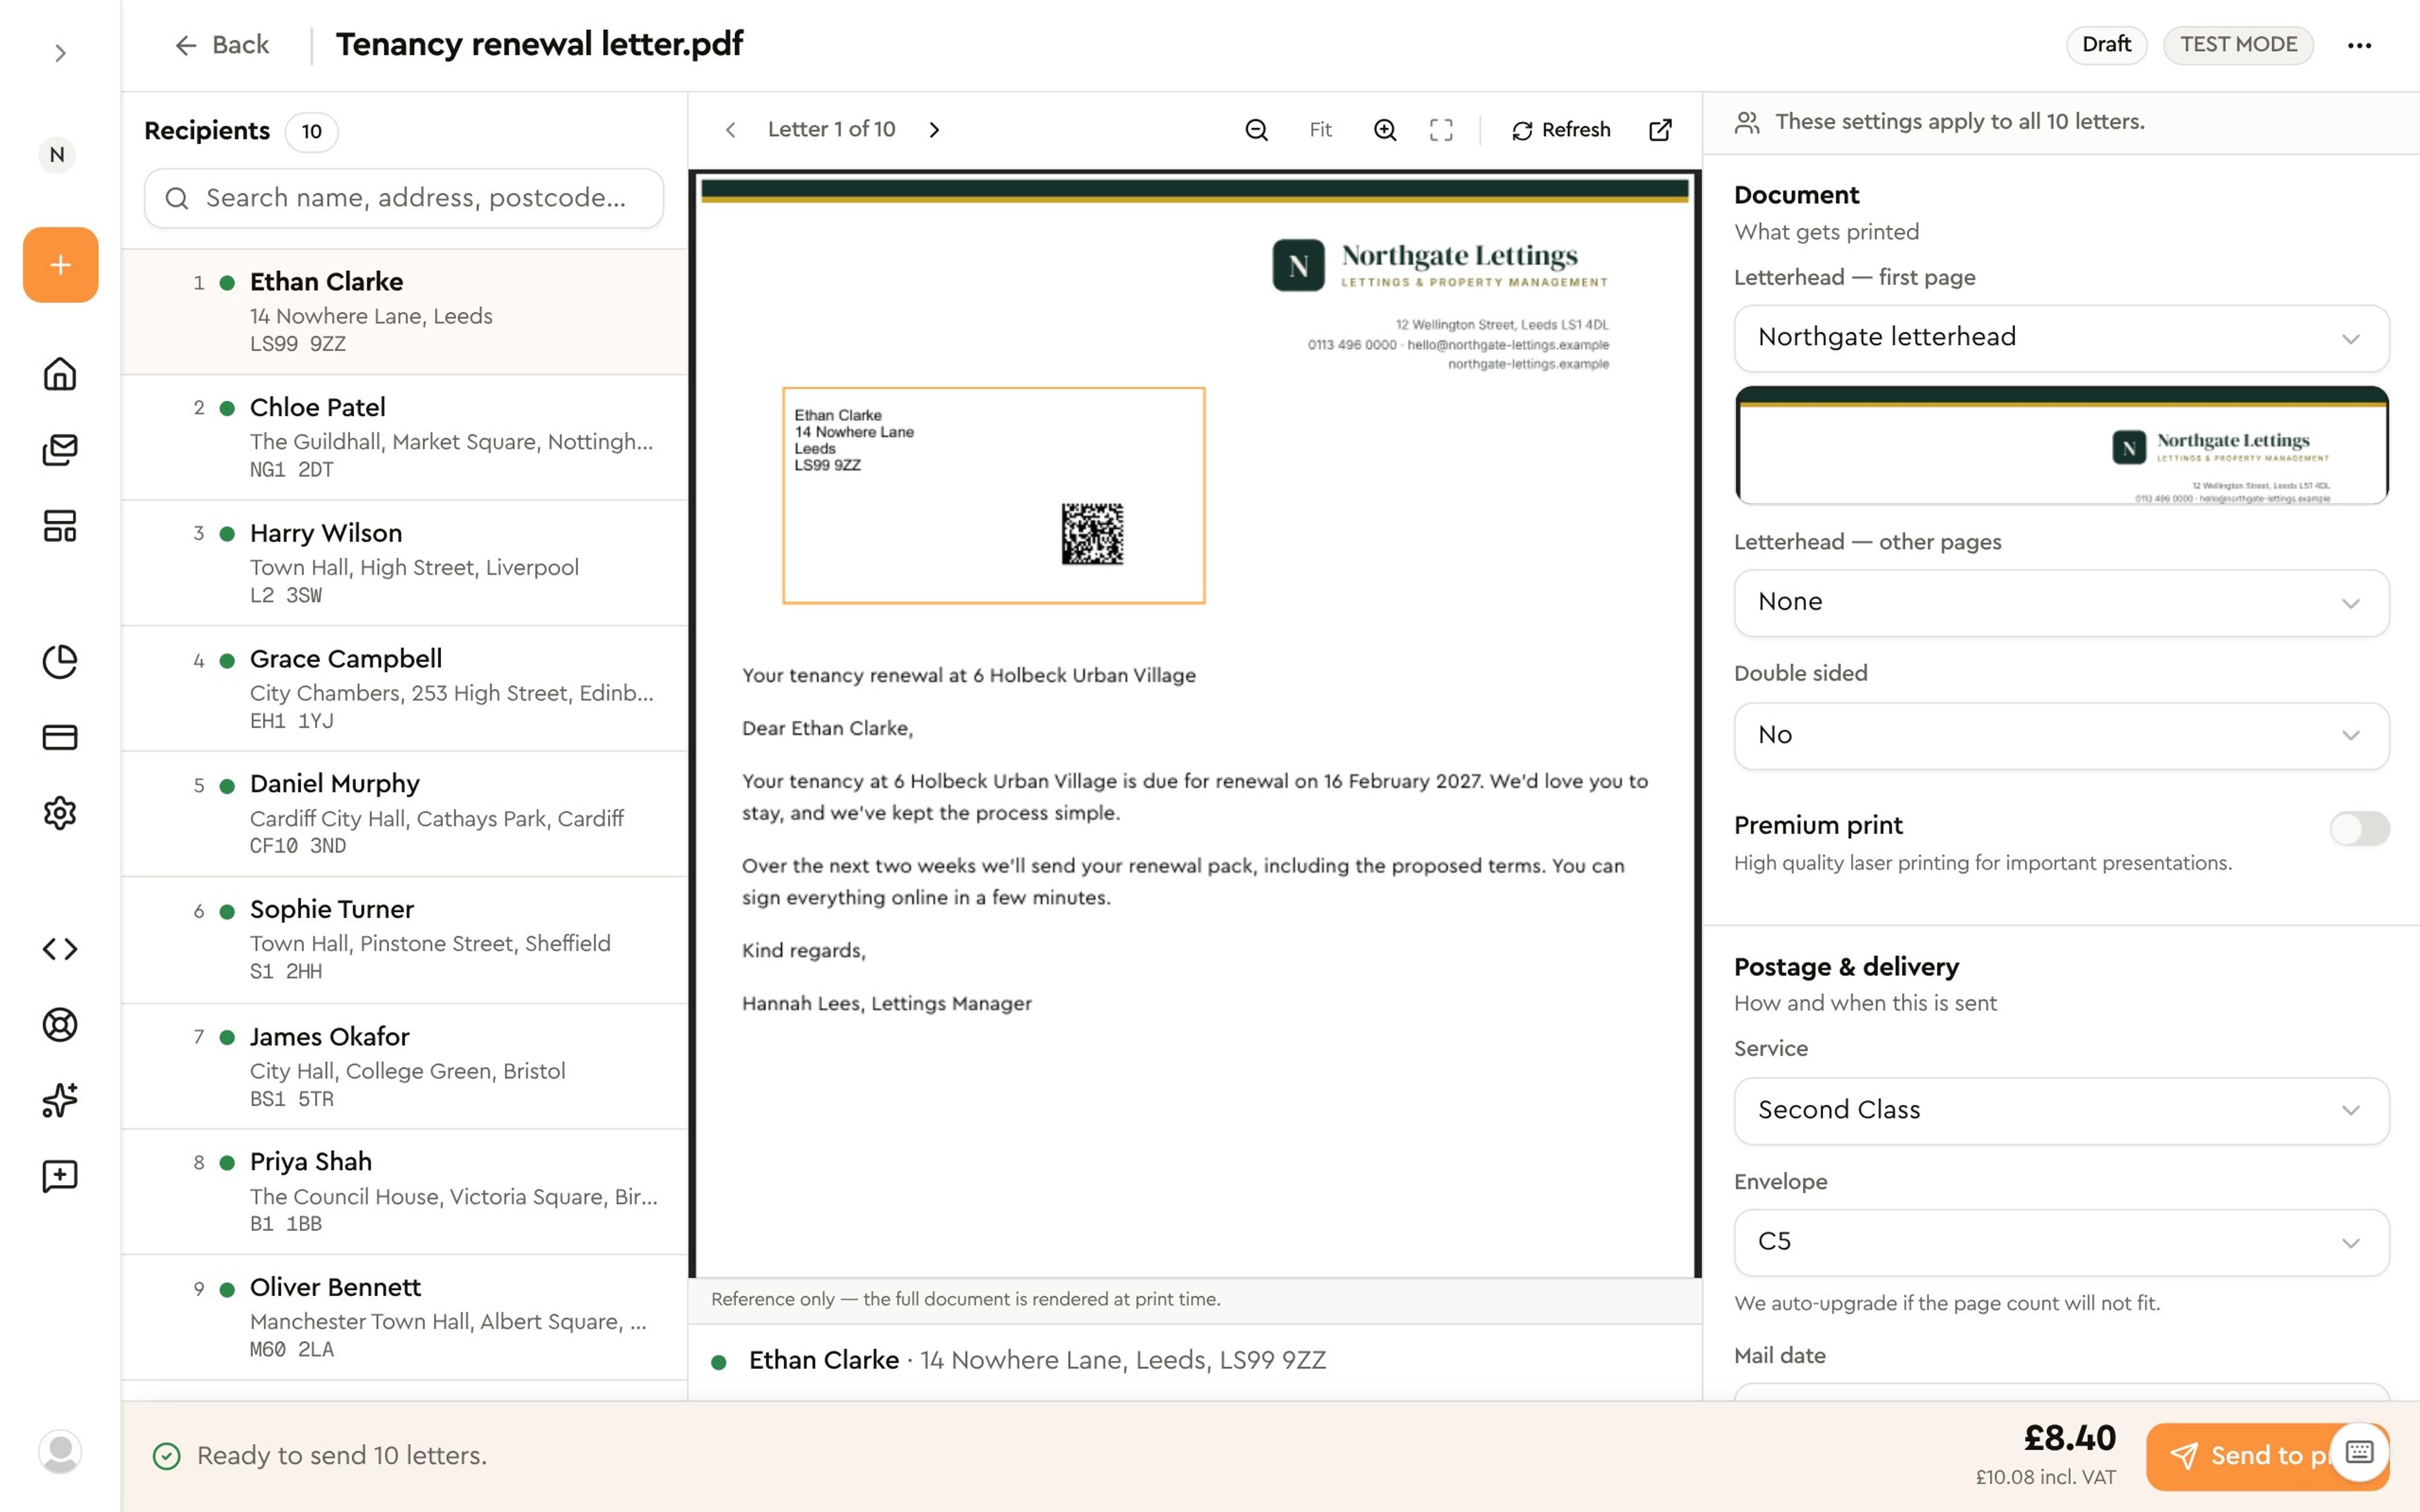Open the Envelope C5 dropdown
This screenshot has width=2420, height=1512.
tap(2061, 1243)
